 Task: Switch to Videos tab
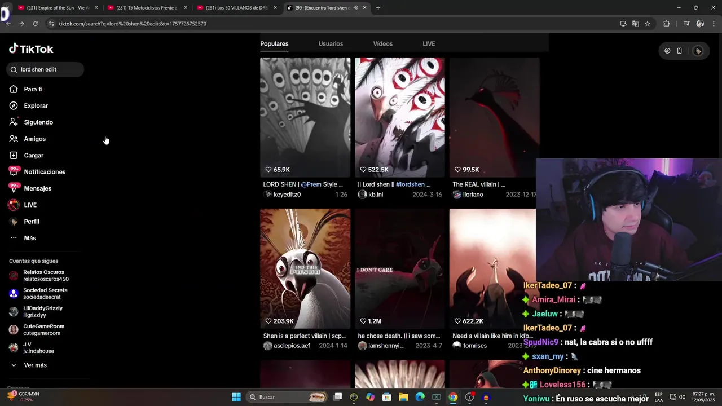pos(383,44)
